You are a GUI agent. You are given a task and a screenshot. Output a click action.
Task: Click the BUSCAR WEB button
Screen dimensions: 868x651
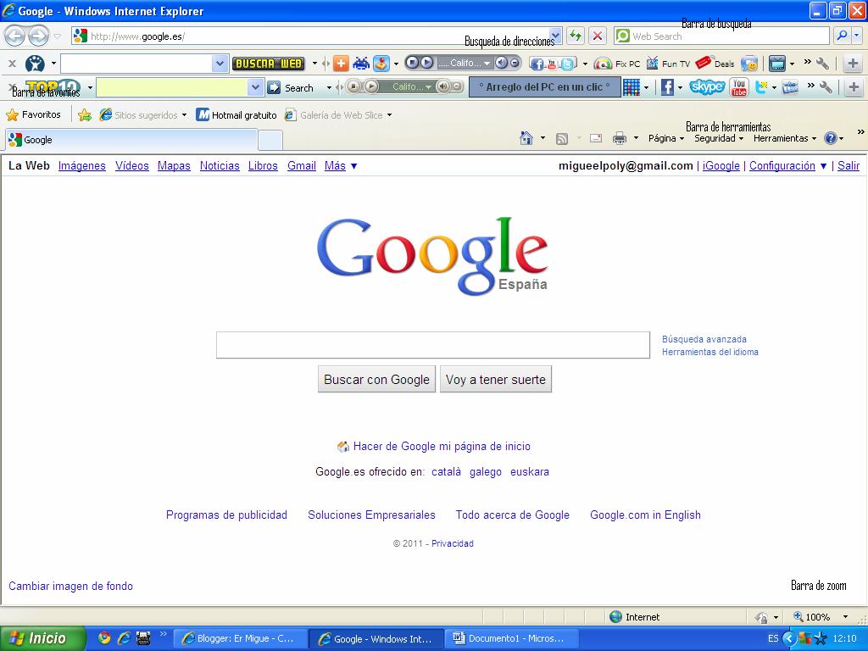pos(269,64)
